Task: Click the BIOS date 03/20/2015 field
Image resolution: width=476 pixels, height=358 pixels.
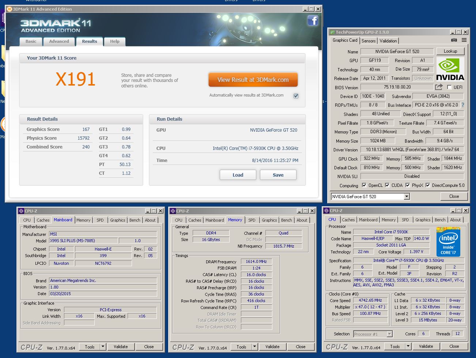Action: click(103, 294)
